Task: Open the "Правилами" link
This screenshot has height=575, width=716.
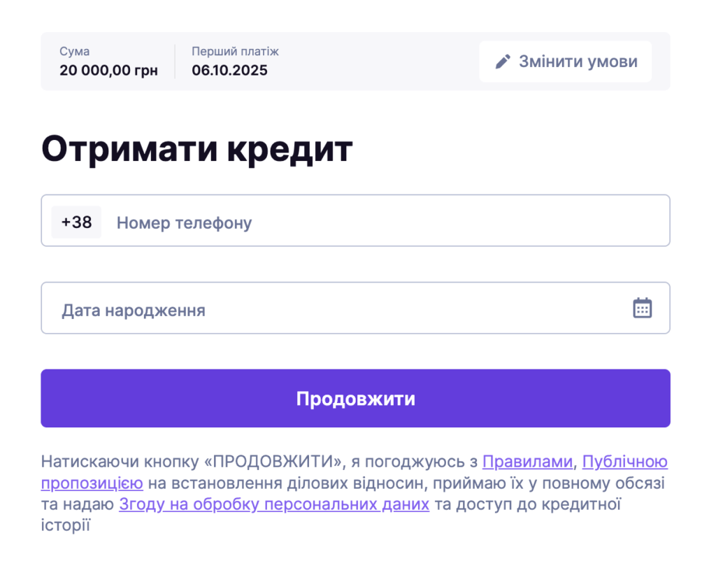Action: [x=527, y=462]
